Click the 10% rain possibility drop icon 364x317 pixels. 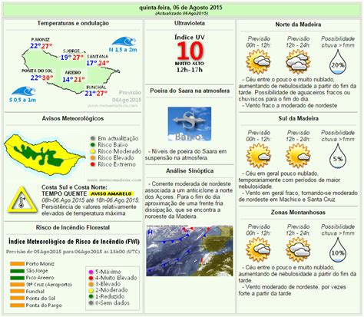(337, 249)
